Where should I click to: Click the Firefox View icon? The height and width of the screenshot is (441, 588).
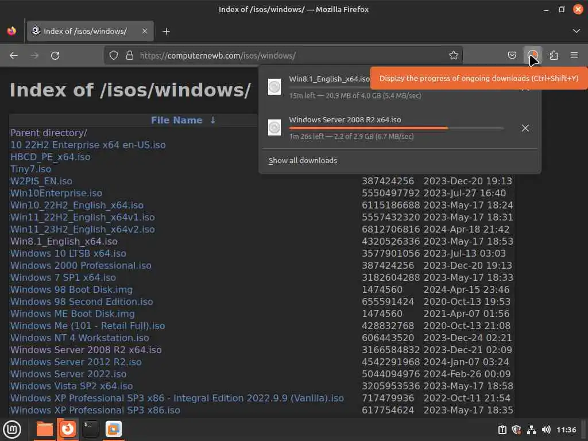11,31
